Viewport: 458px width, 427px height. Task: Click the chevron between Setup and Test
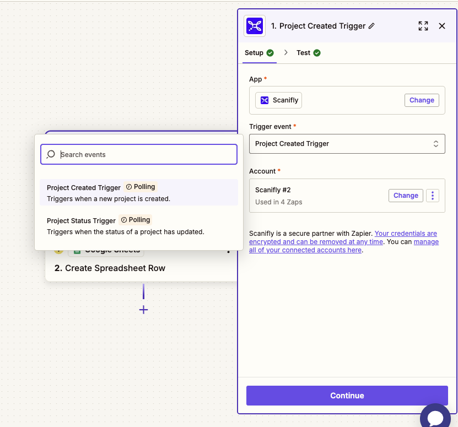tap(285, 52)
